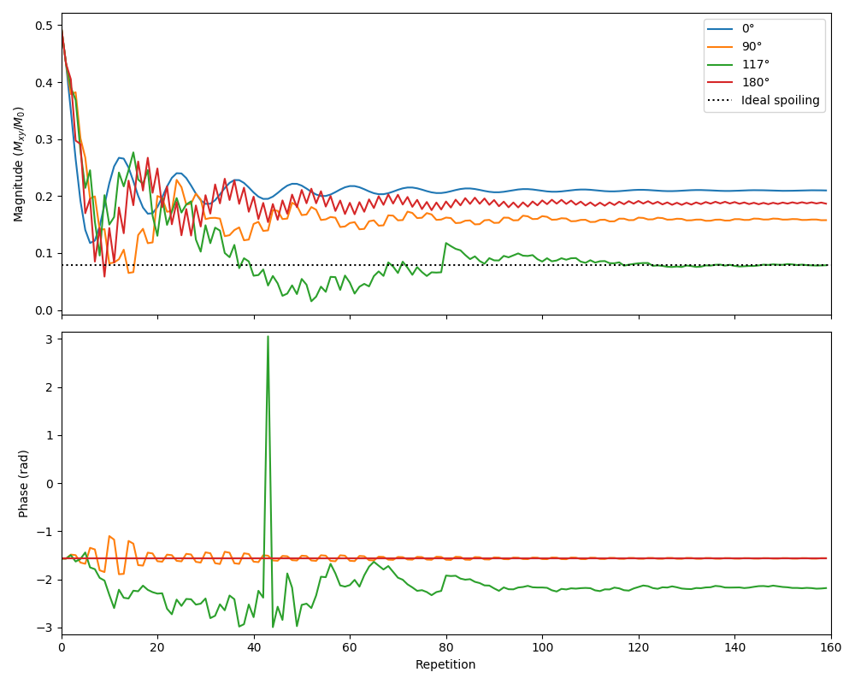Viewport: 855px width, 684px height.
Task: Click the "0°" legend label
Action: coord(748,28)
